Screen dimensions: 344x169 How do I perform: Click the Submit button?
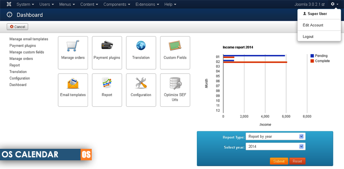[x=279, y=161]
